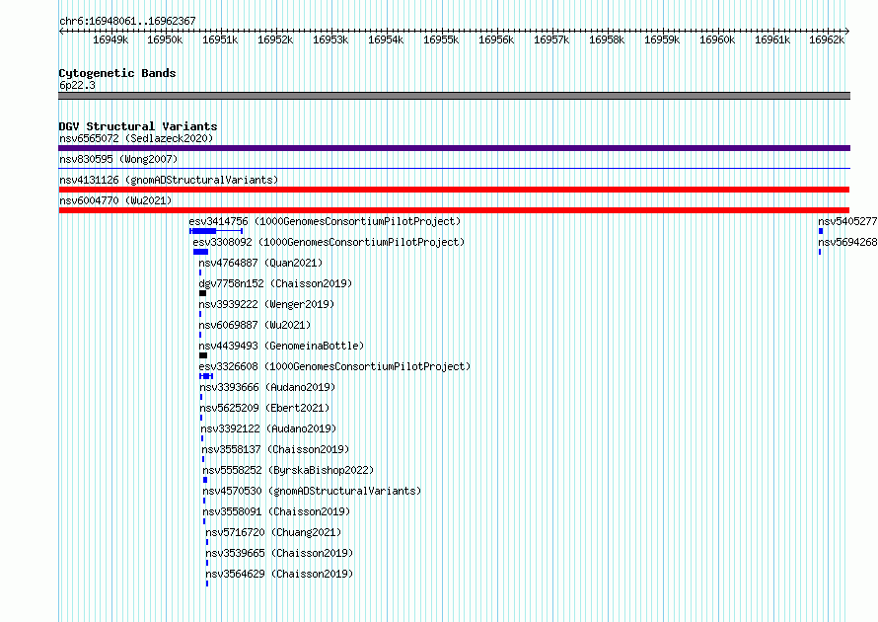Click the 16952k ruler tick label
The width and height of the screenshot is (878, 622).
click(x=275, y=39)
